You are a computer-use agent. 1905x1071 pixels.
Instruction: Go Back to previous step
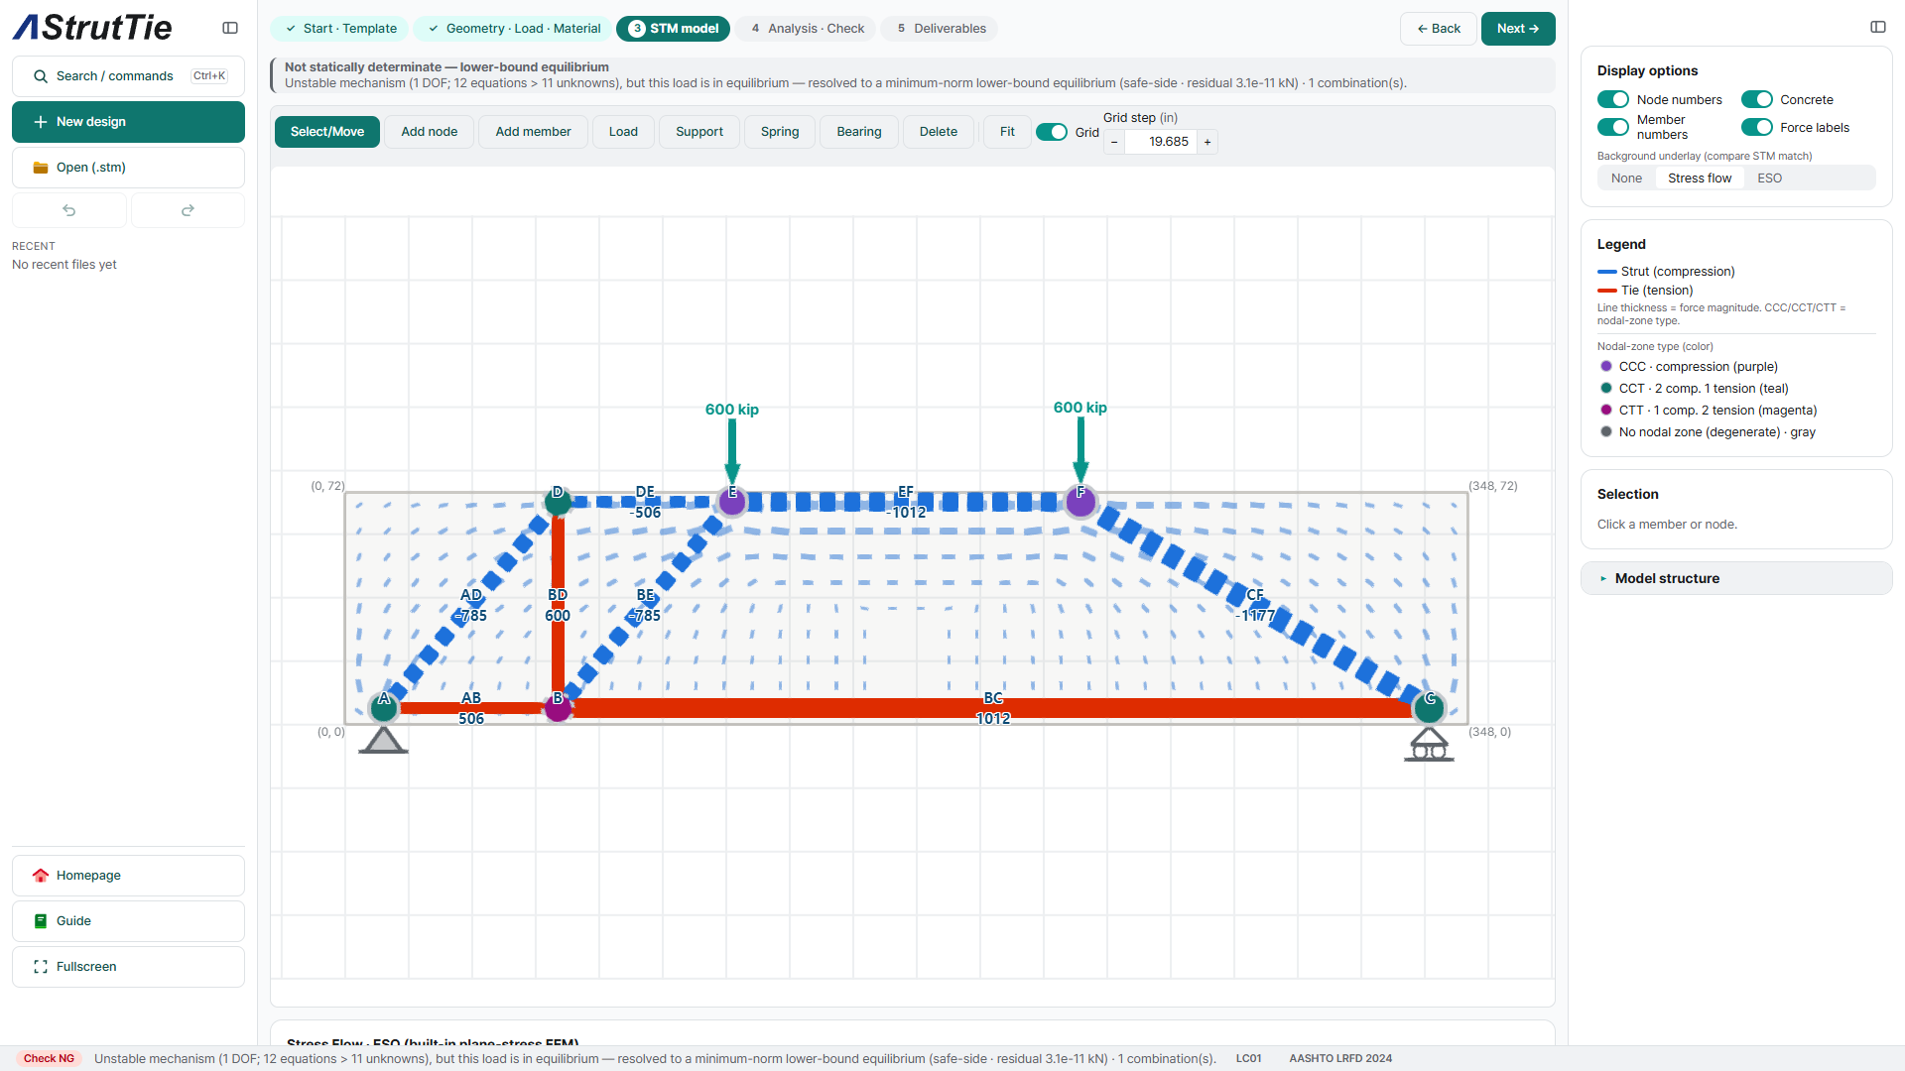pos(1438,29)
